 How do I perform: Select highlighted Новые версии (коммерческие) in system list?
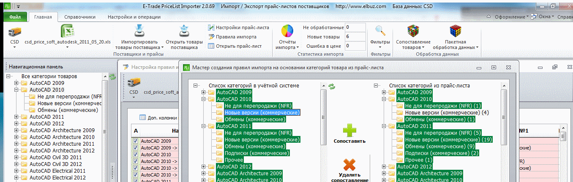tap(262, 113)
